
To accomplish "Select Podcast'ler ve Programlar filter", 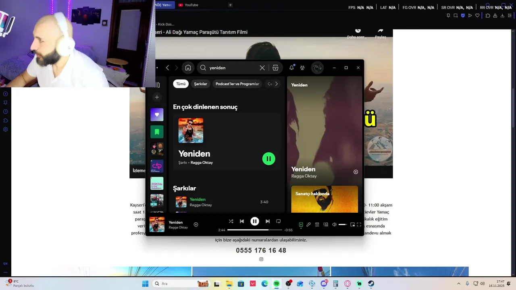I will (237, 84).
